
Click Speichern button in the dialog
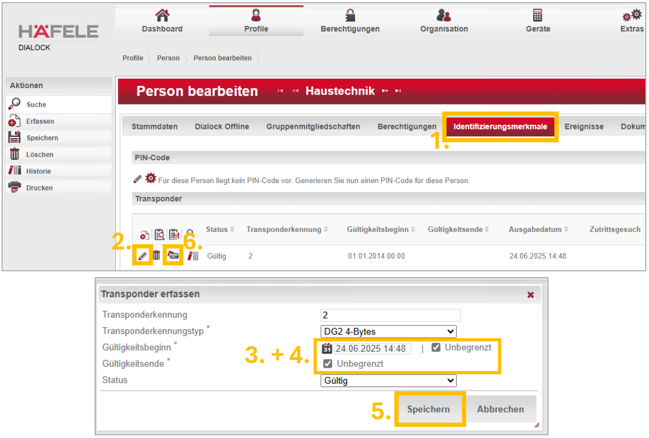point(428,409)
